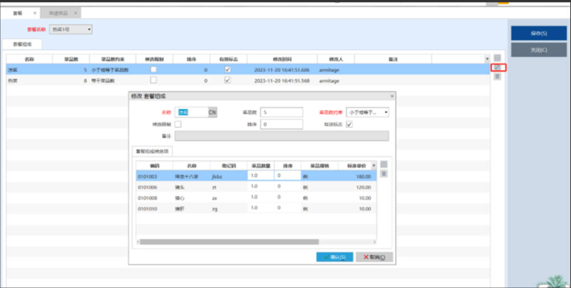Click the 菜品数 input field showing 5

point(282,112)
